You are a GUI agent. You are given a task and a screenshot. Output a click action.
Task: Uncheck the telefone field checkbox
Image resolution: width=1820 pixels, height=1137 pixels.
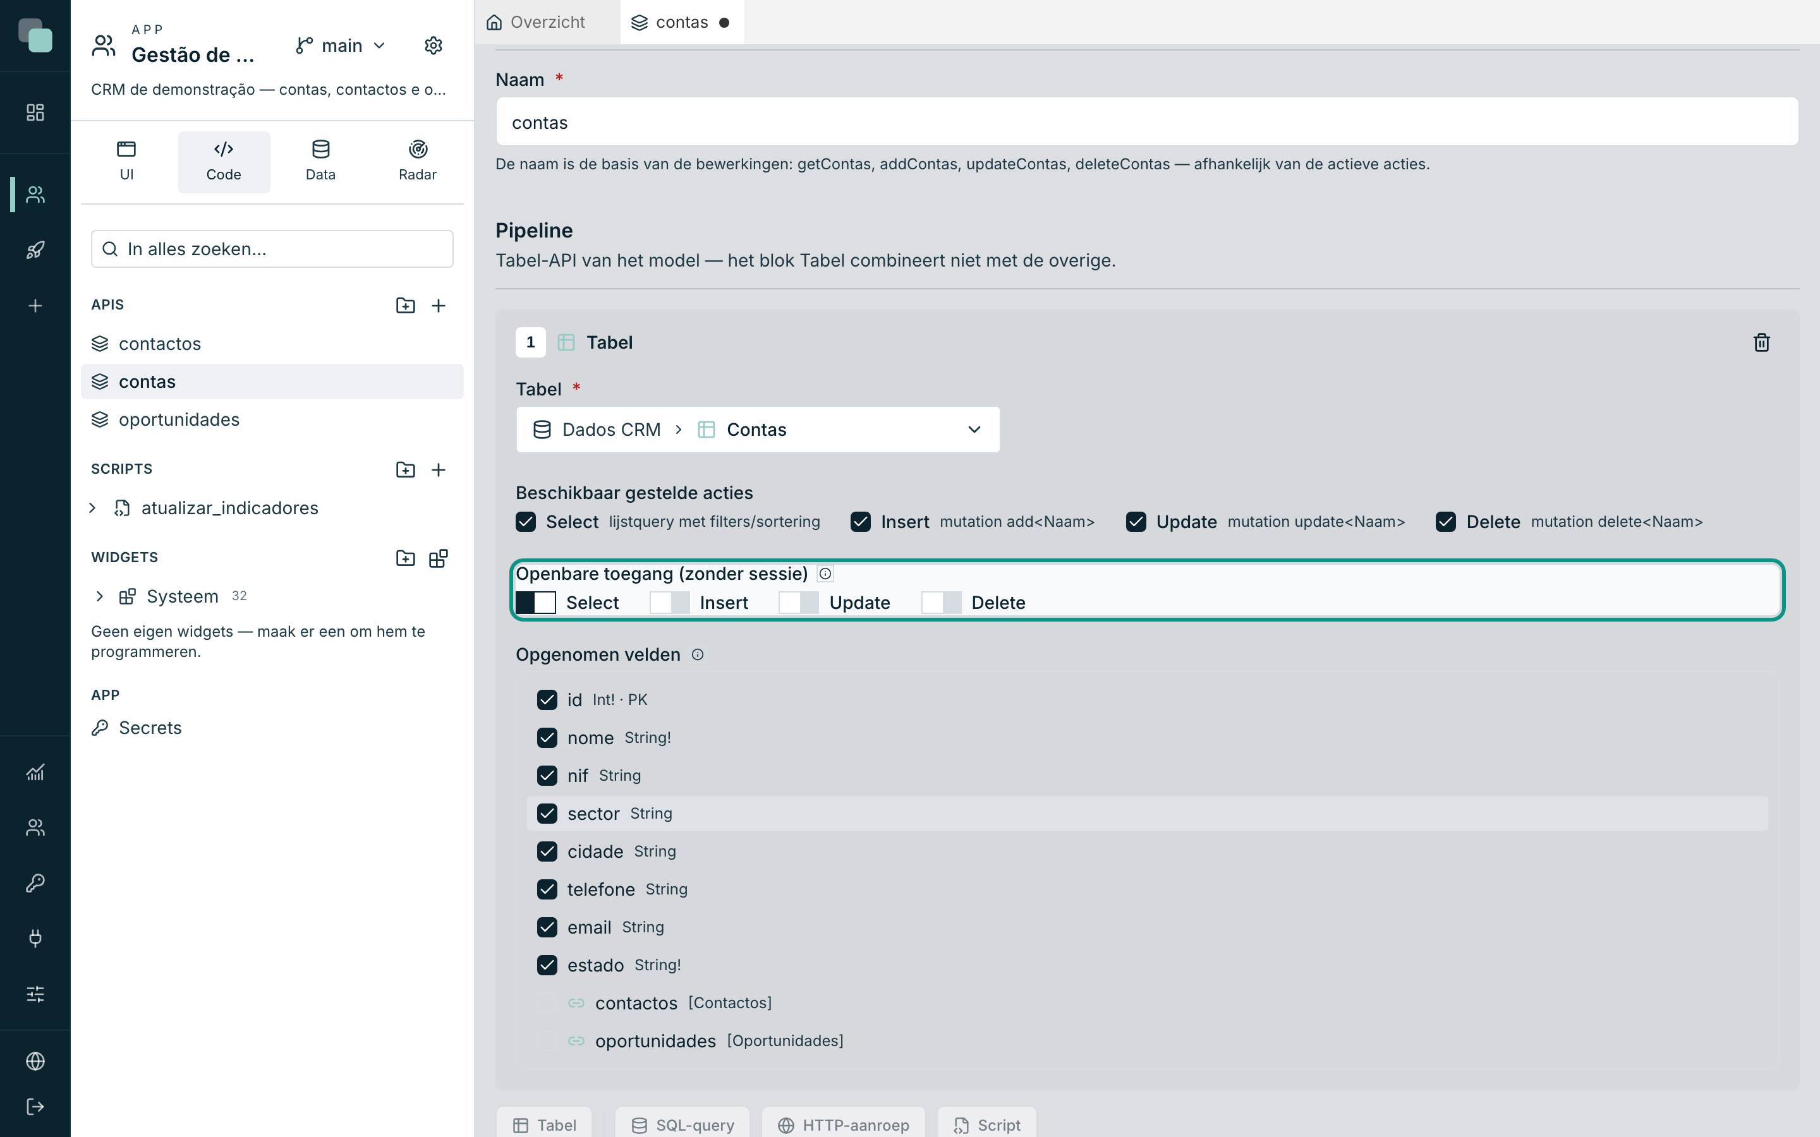547,889
